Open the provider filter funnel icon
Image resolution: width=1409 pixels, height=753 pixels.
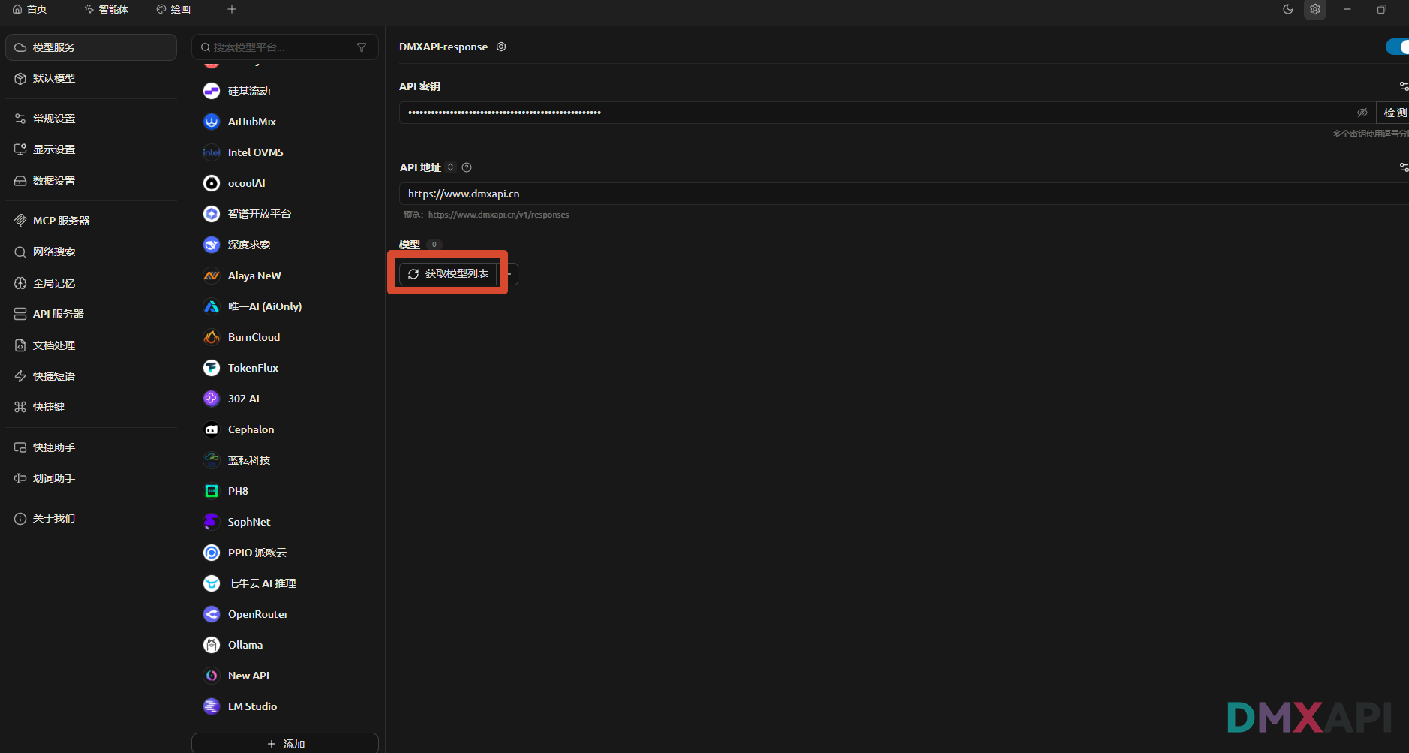(x=362, y=47)
